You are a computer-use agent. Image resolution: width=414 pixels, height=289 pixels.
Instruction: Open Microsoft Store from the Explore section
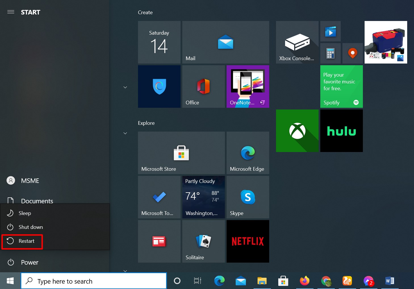(181, 153)
